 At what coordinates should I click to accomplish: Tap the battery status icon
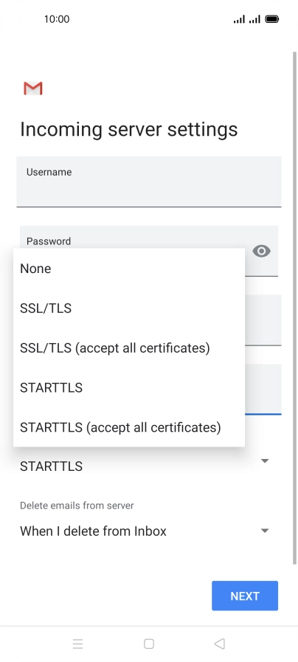[x=272, y=19]
